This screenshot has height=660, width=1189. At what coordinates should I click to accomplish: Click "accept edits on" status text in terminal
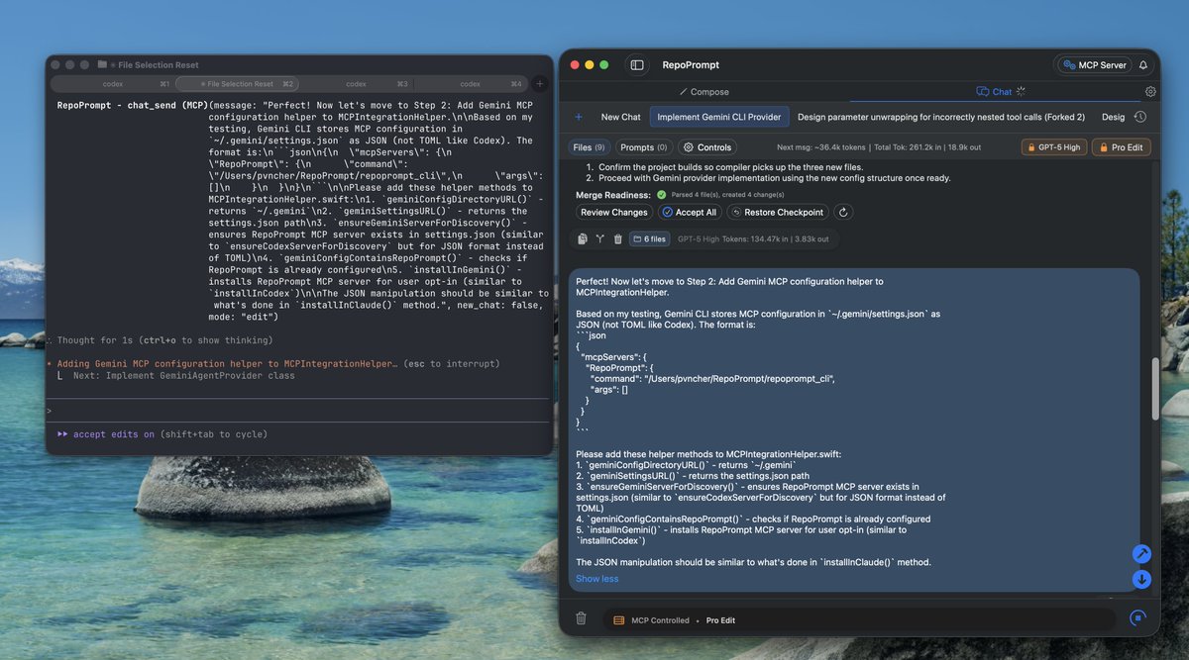114,434
